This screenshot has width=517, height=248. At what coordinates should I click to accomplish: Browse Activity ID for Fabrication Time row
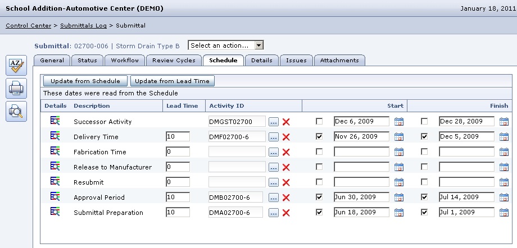click(x=273, y=152)
